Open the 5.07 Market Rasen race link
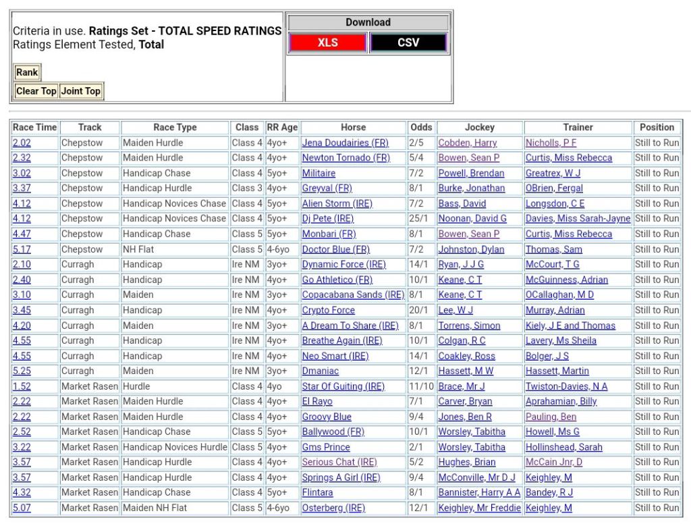This screenshot has width=691, height=524. click(x=22, y=508)
